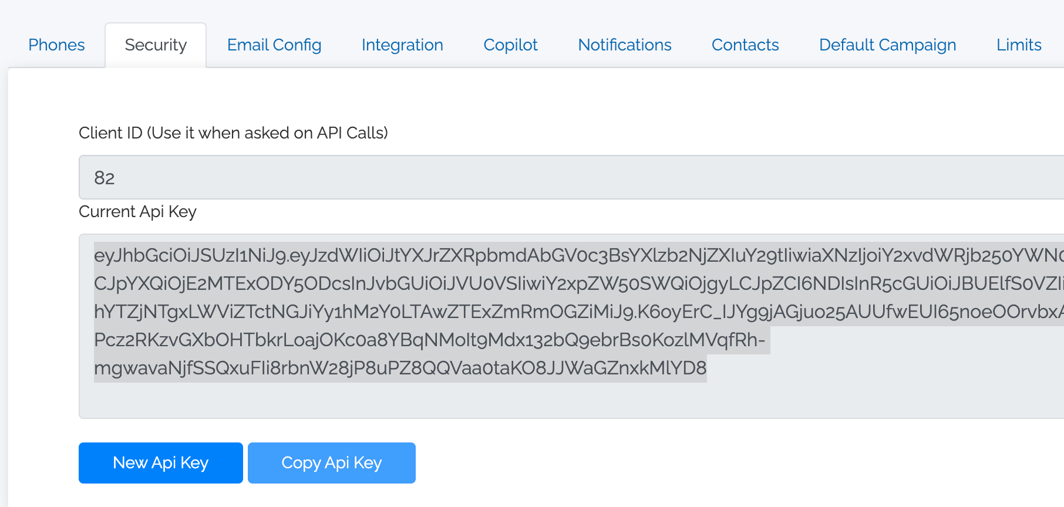Viewport: 1064px width, 507px height.
Task: View the Notifications tab
Action: [624, 45]
